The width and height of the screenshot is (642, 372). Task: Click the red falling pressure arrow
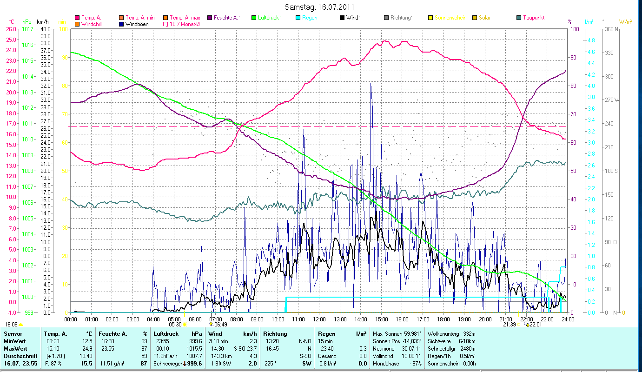point(185,364)
